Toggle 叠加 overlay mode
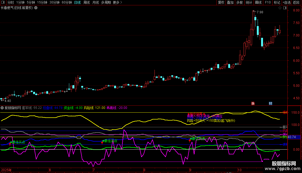The image size is (302, 173). point(230,2)
